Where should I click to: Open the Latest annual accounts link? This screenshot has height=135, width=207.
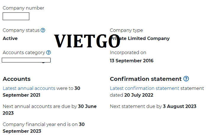pos(29,88)
